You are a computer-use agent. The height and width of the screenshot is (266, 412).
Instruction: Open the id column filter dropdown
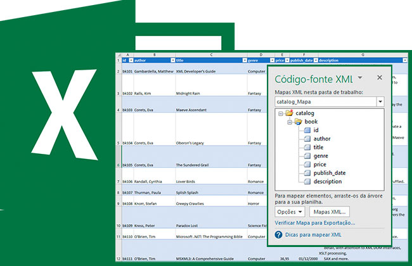click(x=131, y=60)
